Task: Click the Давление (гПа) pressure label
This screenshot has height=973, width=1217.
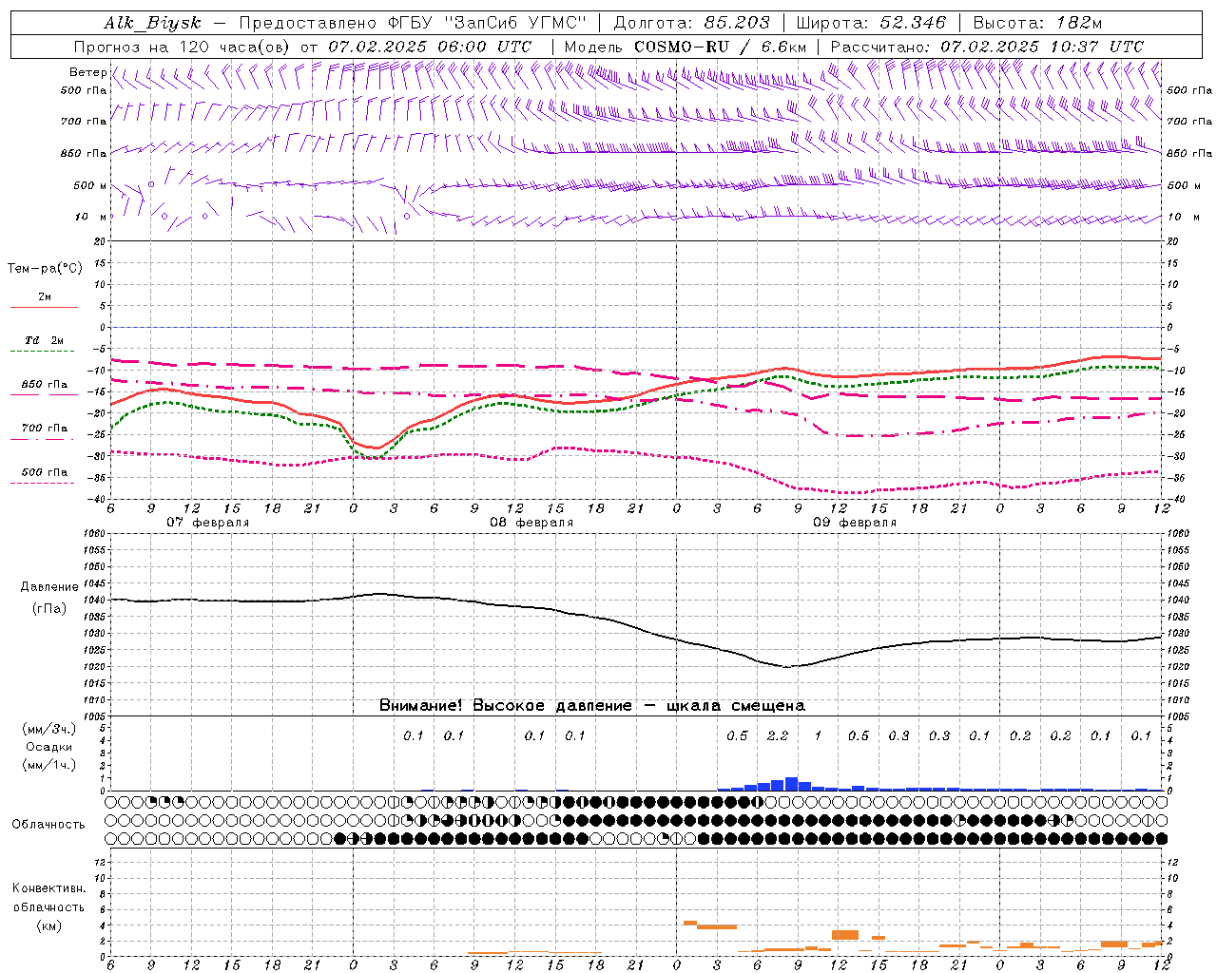Action: click(x=49, y=598)
